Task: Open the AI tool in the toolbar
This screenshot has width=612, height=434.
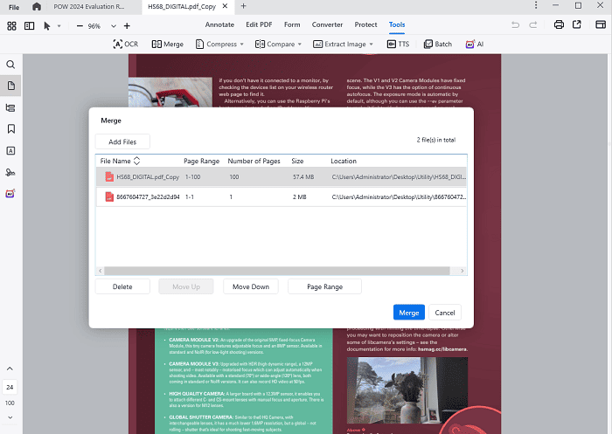Action: coord(476,44)
